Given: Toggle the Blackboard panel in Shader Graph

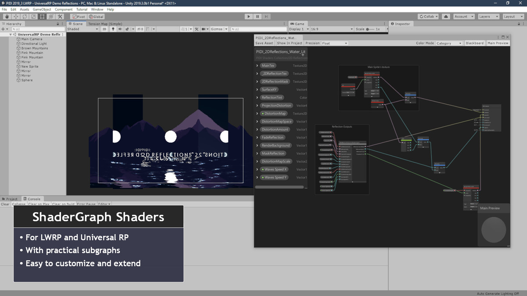Looking at the screenshot, I should 474,43.
